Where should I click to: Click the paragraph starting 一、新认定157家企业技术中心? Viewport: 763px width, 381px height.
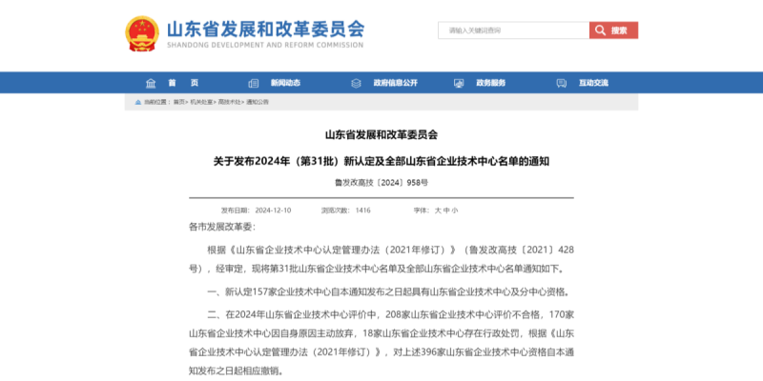tap(388, 292)
